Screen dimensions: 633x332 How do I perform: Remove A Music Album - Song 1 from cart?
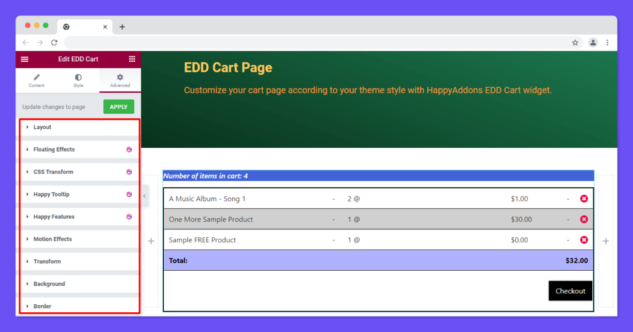[x=584, y=198]
